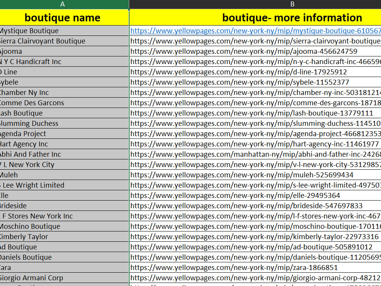Click the ad-boutique-505891012 URL cell
This screenshot has height=286, width=381.
coord(255,247)
